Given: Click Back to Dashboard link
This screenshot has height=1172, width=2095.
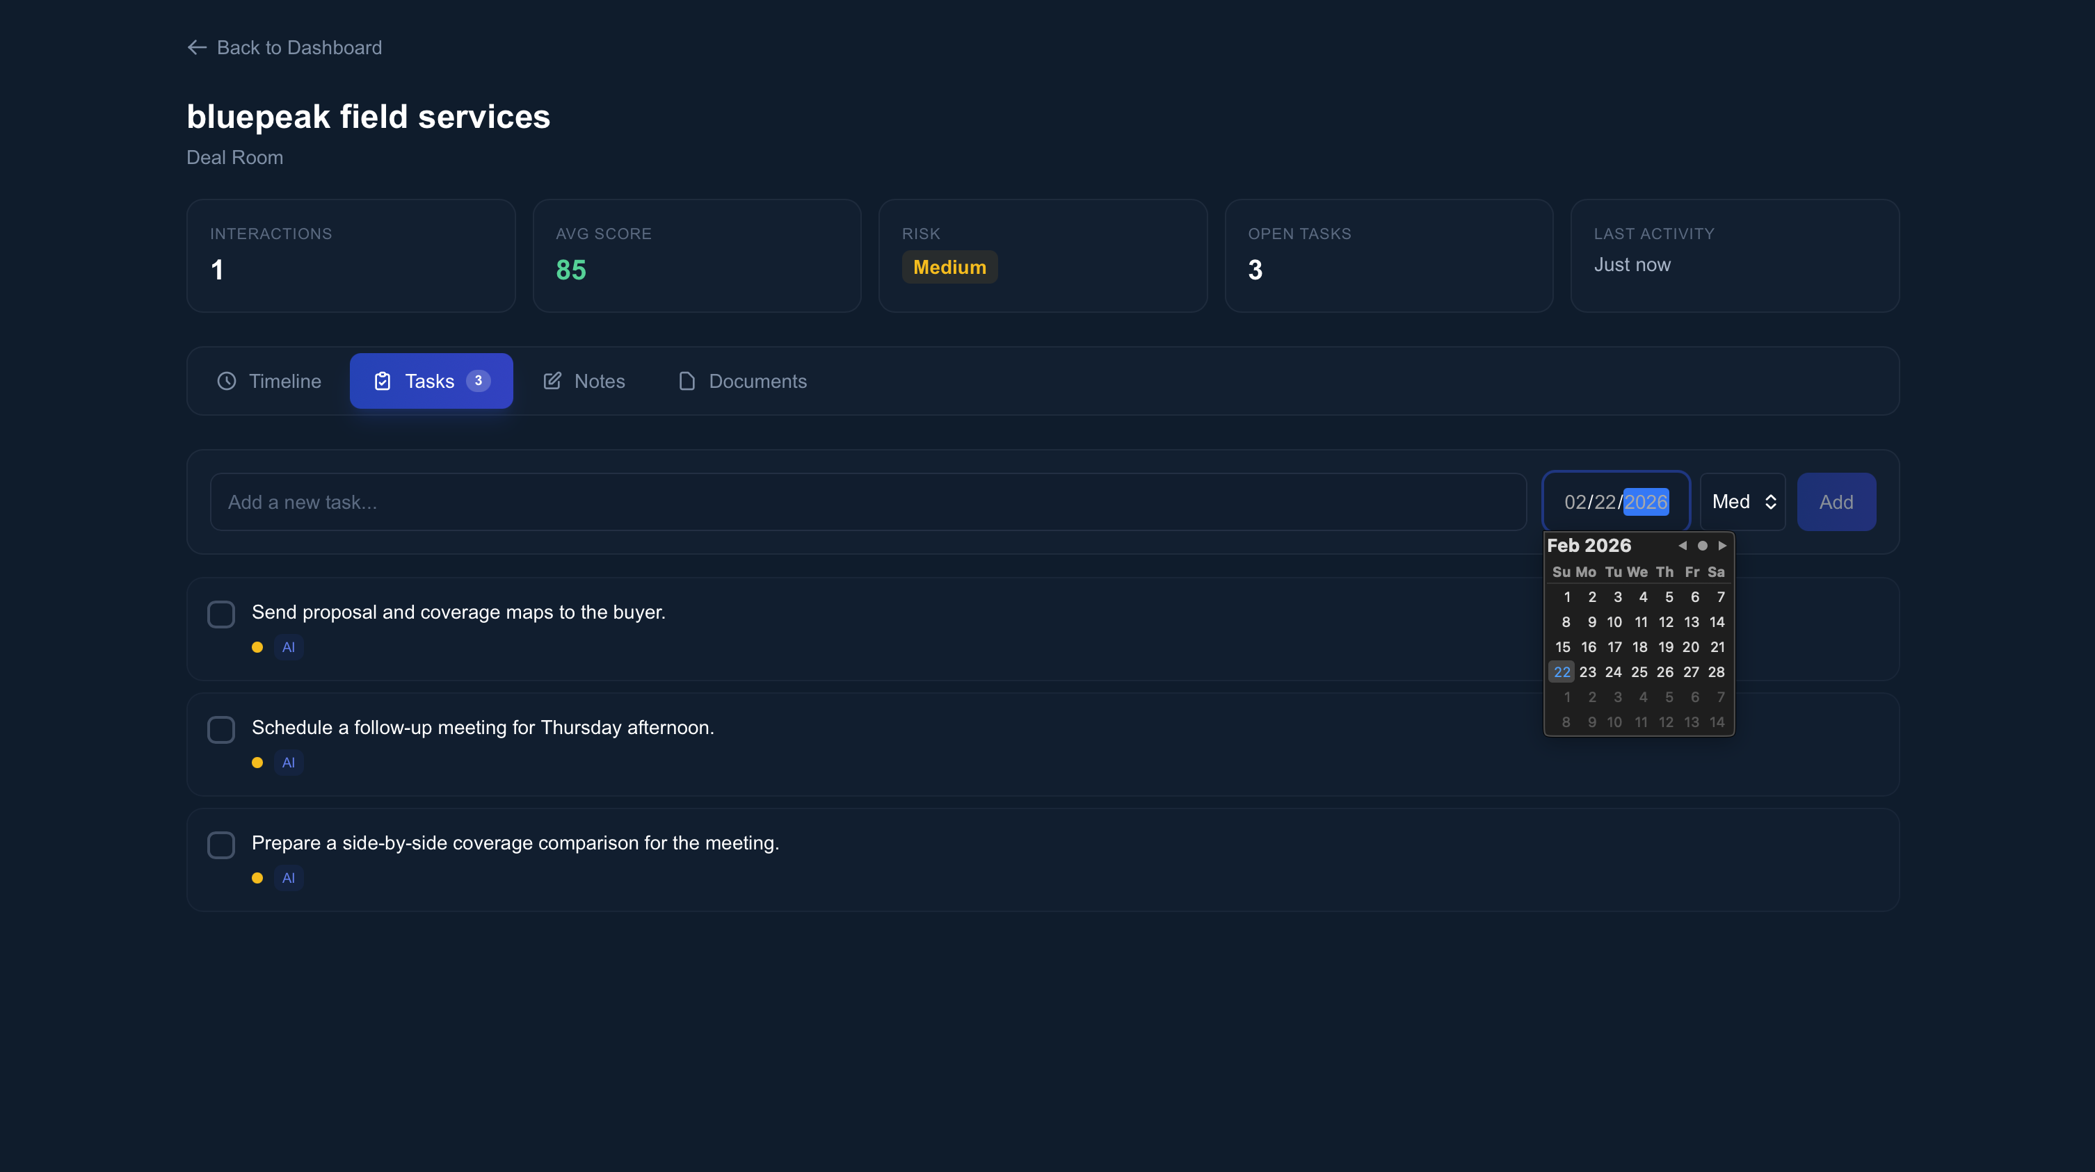Looking at the screenshot, I should 298,47.
